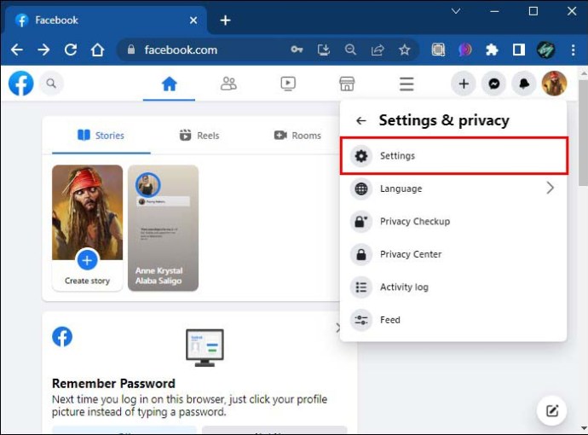
Task: Go back from Settings & privacy menu
Action: (361, 121)
